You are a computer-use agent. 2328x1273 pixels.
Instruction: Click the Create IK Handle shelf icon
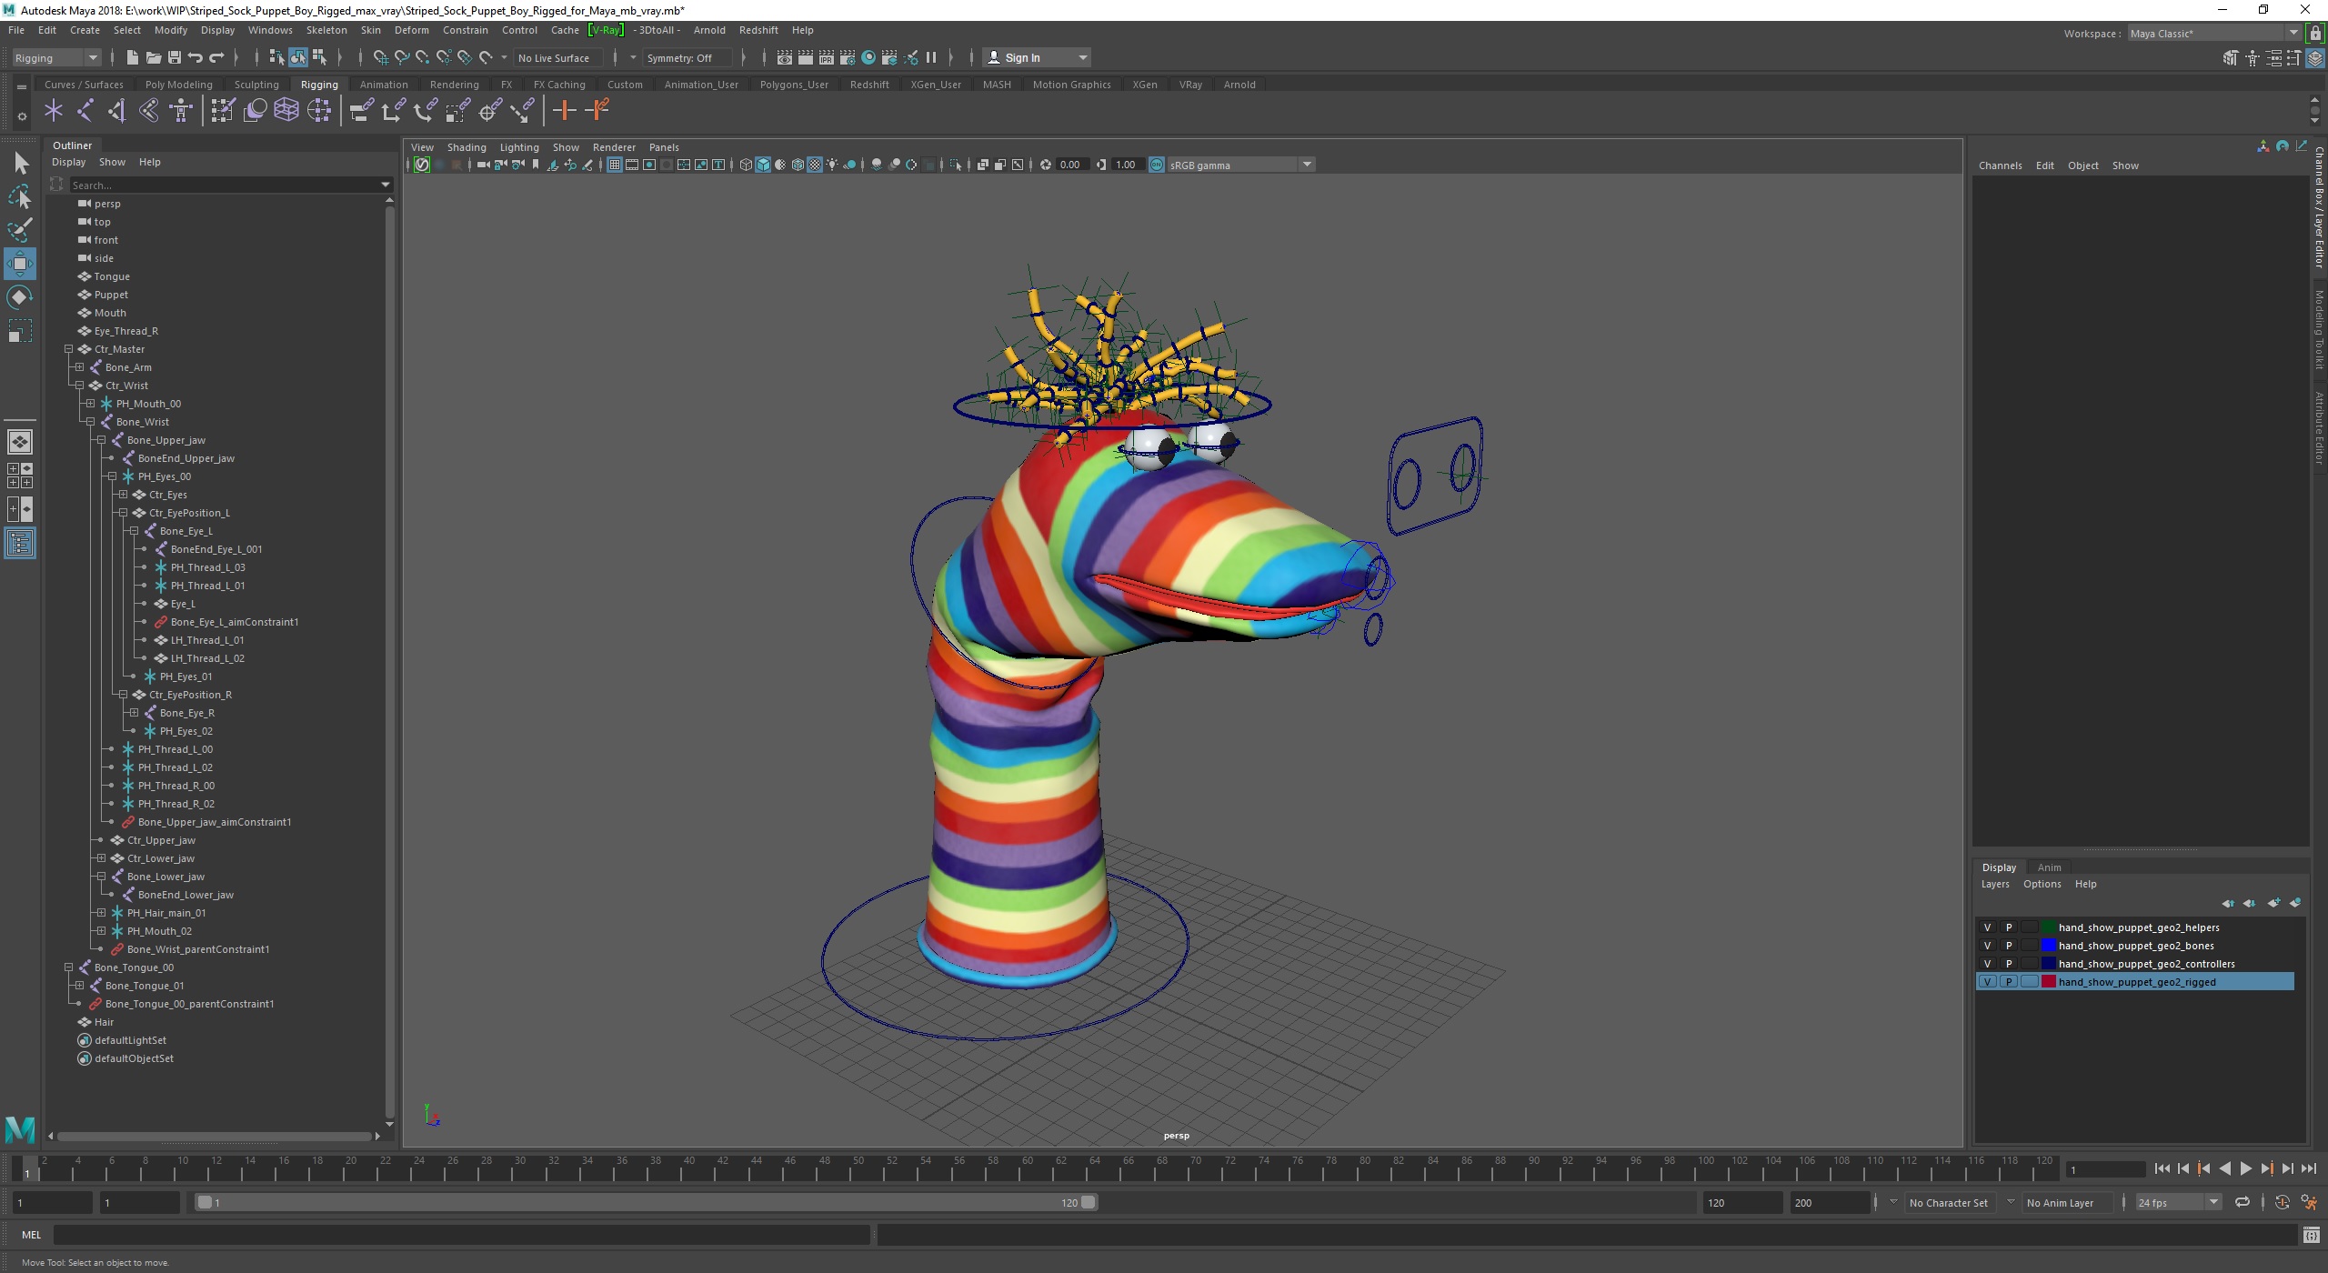coord(117,111)
